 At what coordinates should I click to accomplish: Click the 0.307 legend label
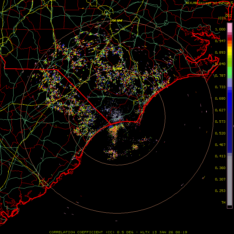point(220,179)
